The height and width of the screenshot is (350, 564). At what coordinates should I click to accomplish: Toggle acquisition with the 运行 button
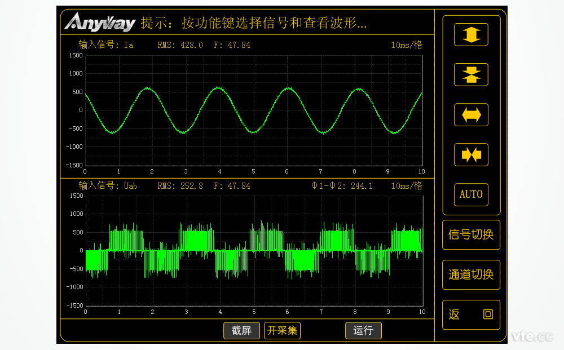click(363, 331)
